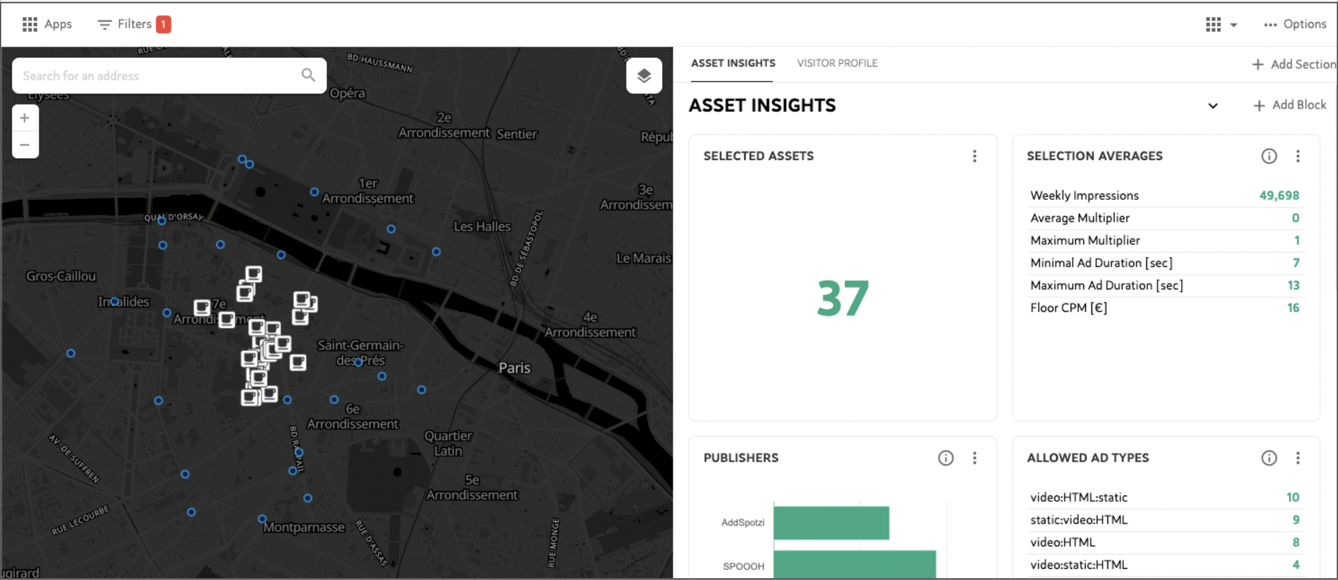Open Publishers card menu
The width and height of the screenshot is (1338, 580).
(975, 458)
